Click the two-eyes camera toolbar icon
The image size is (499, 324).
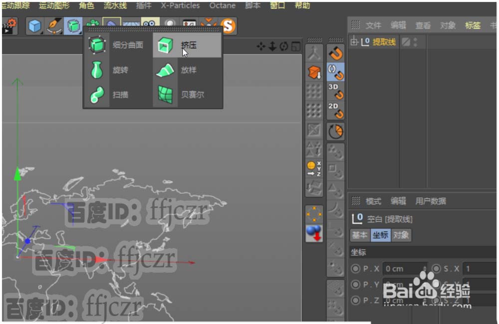[150, 23]
